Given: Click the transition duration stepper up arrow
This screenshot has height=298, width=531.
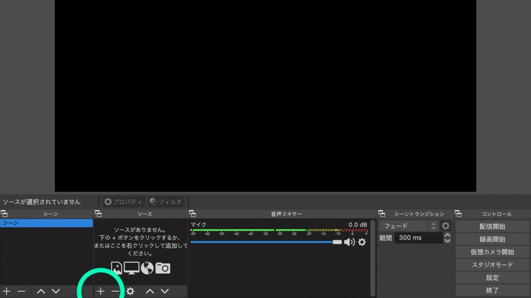Looking at the screenshot, I should tap(447, 235).
